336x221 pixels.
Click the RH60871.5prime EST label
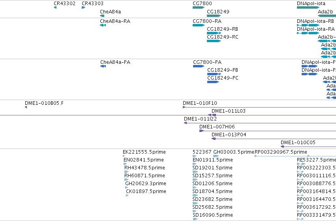[x=145, y=176]
